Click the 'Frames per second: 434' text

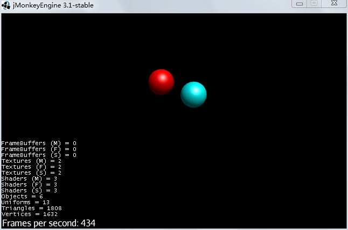pyautogui.click(x=49, y=223)
